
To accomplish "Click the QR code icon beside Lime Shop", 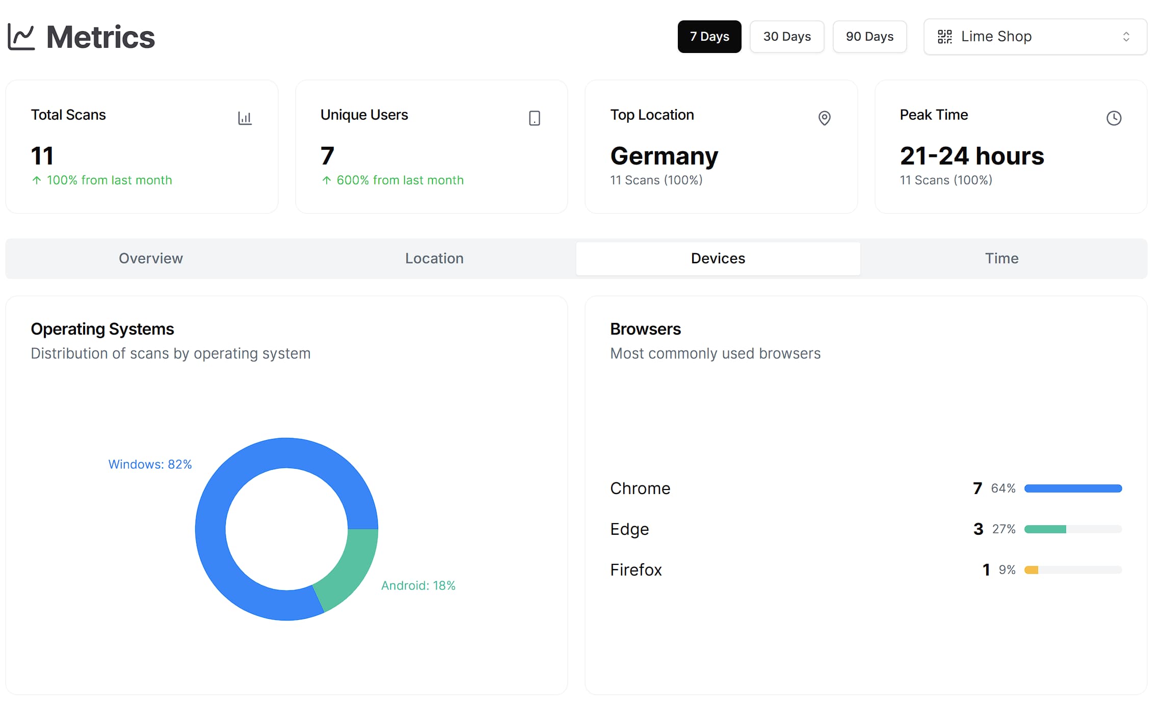I will tap(945, 36).
